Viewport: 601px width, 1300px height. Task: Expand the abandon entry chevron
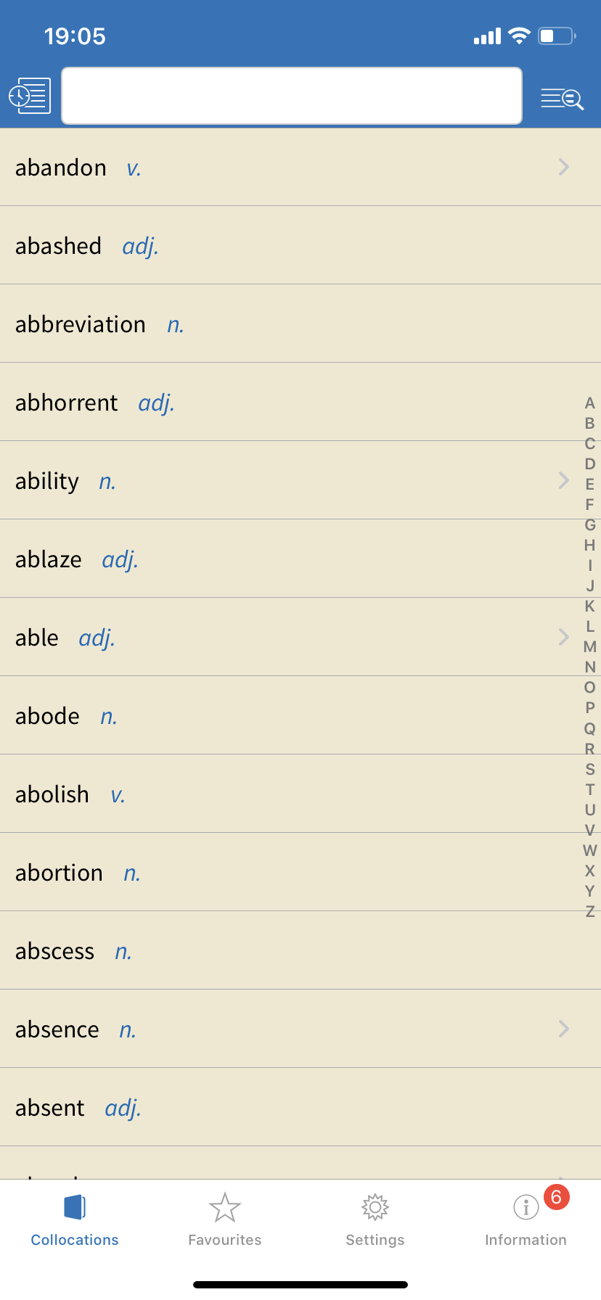[x=564, y=167]
